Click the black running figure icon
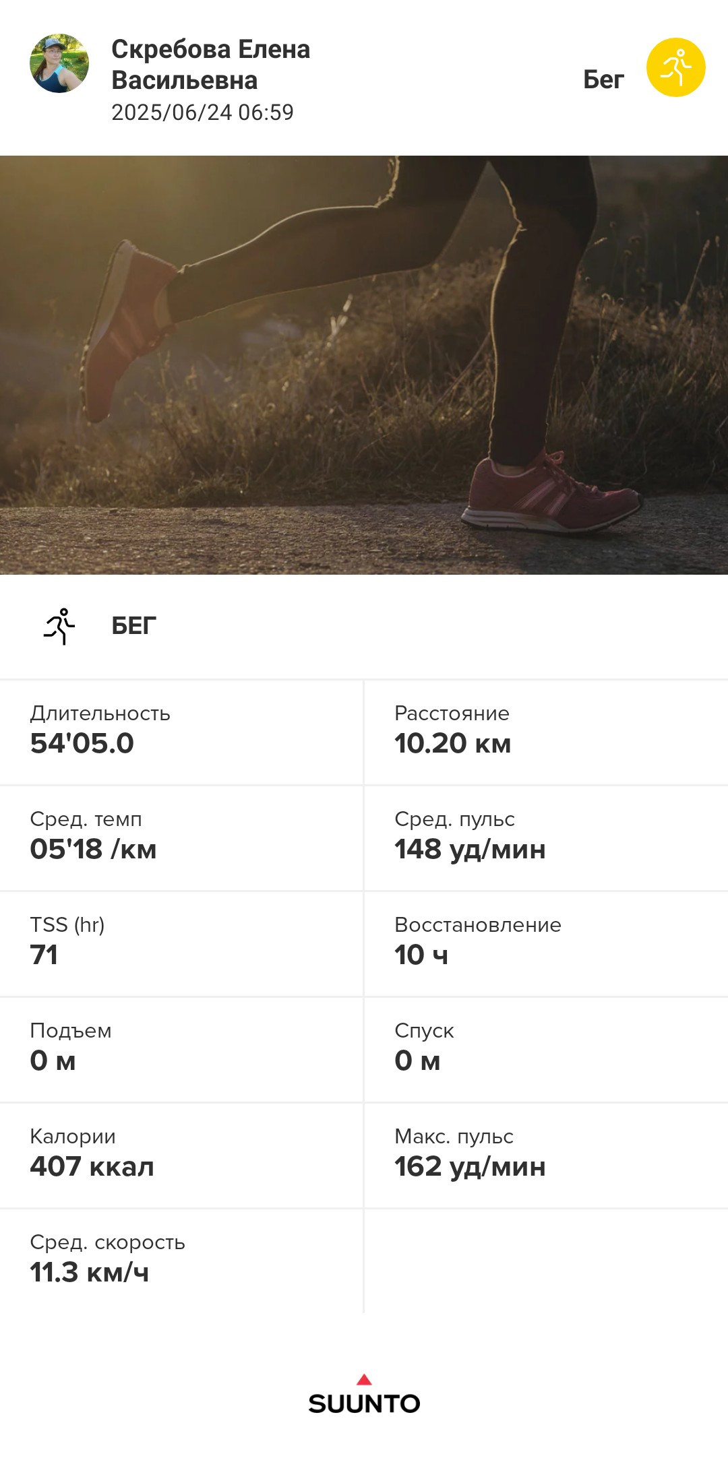This screenshot has width=728, height=1458. coord(59,627)
